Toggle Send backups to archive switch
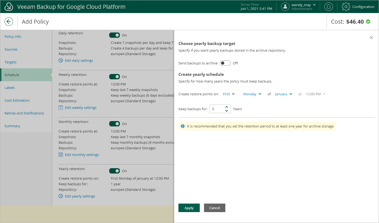The height and width of the screenshot is (223, 379). coord(225,63)
